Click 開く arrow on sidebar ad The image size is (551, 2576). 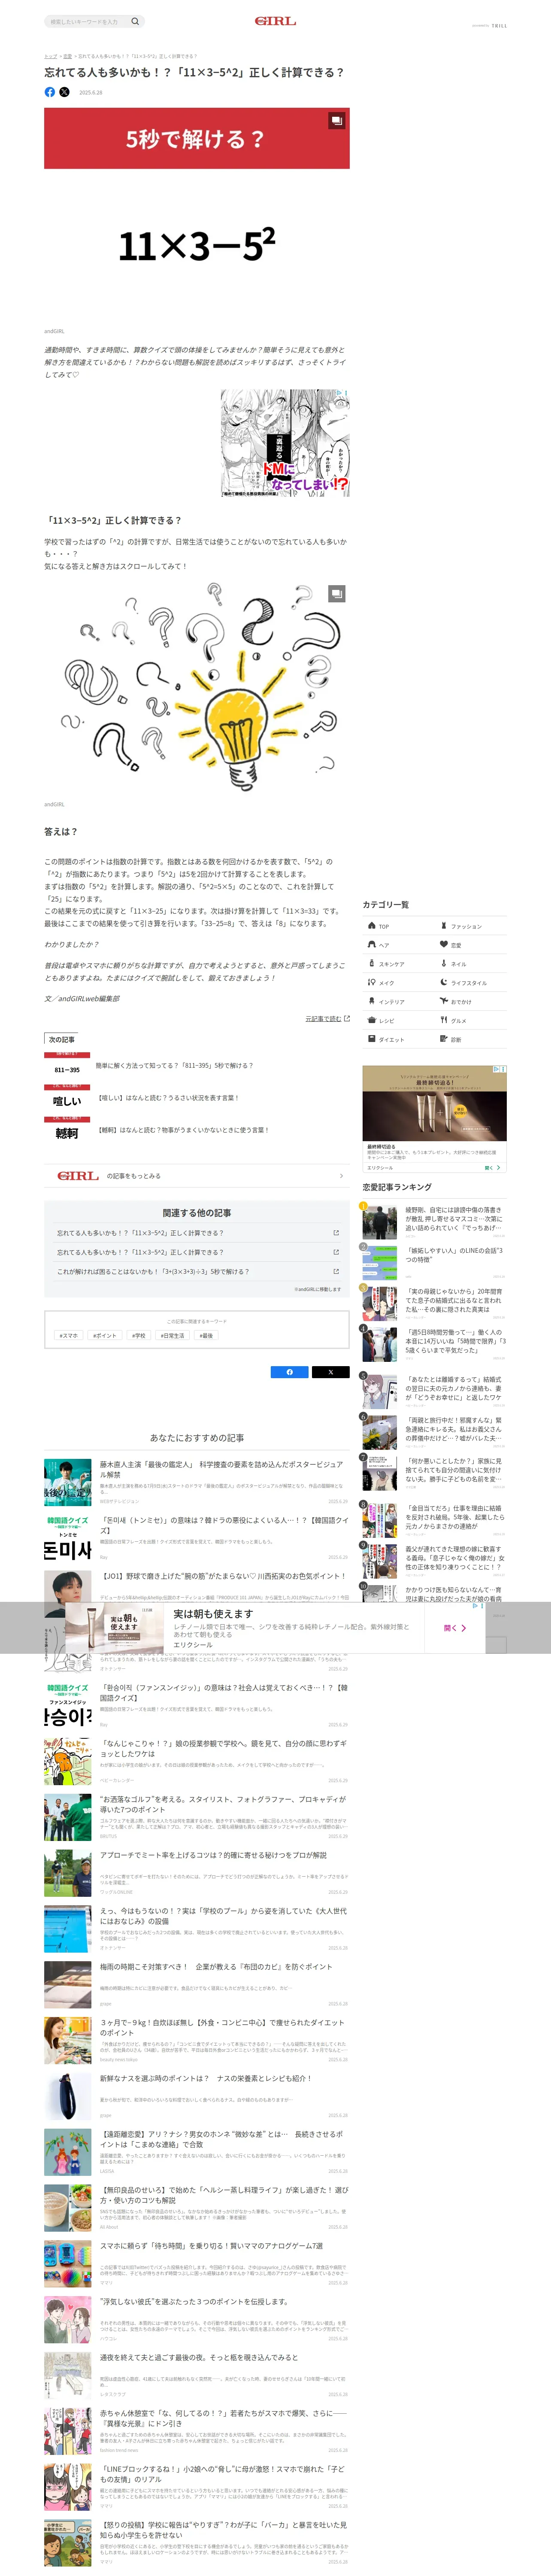492,1167
